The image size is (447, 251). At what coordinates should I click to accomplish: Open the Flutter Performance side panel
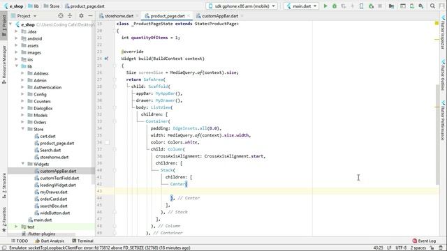click(x=443, y=120)
